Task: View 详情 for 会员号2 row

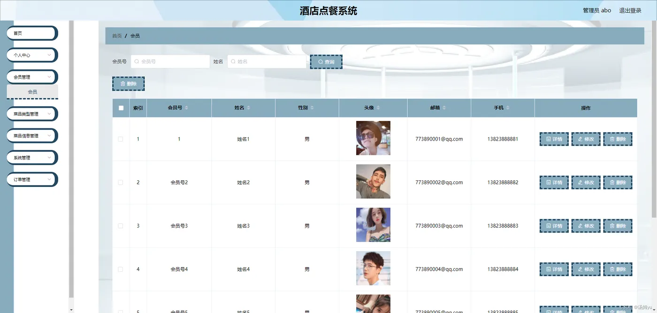Action: click(x=554, y=182)
